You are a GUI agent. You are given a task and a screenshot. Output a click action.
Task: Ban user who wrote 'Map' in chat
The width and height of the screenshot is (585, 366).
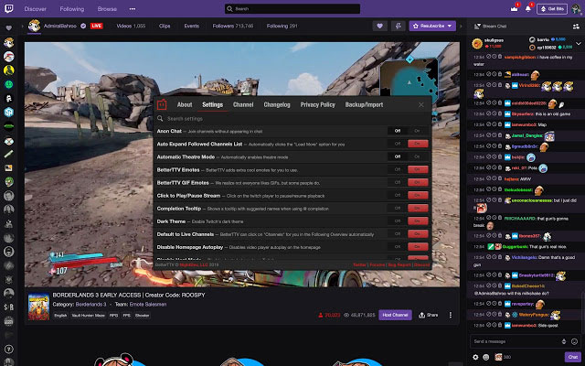pyautogui.click(x=489, y=124)
